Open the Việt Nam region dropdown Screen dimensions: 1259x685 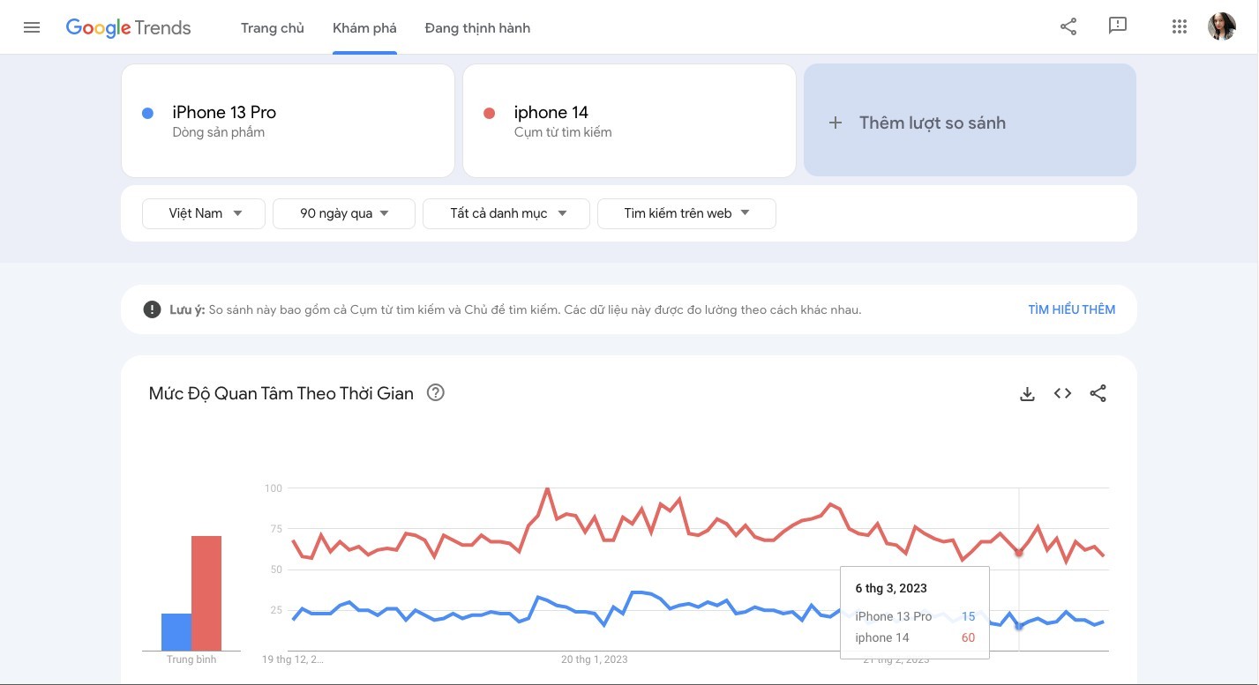tap(204, 213)
